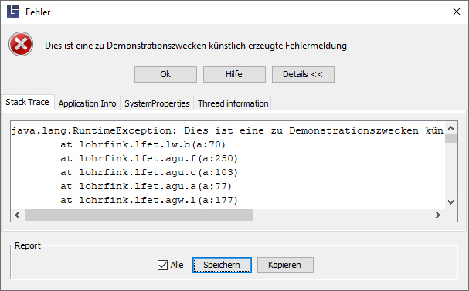469x291 pixels.
Task: Click the vertical scrollbar up arrow
Action: [x=450, y=128]
